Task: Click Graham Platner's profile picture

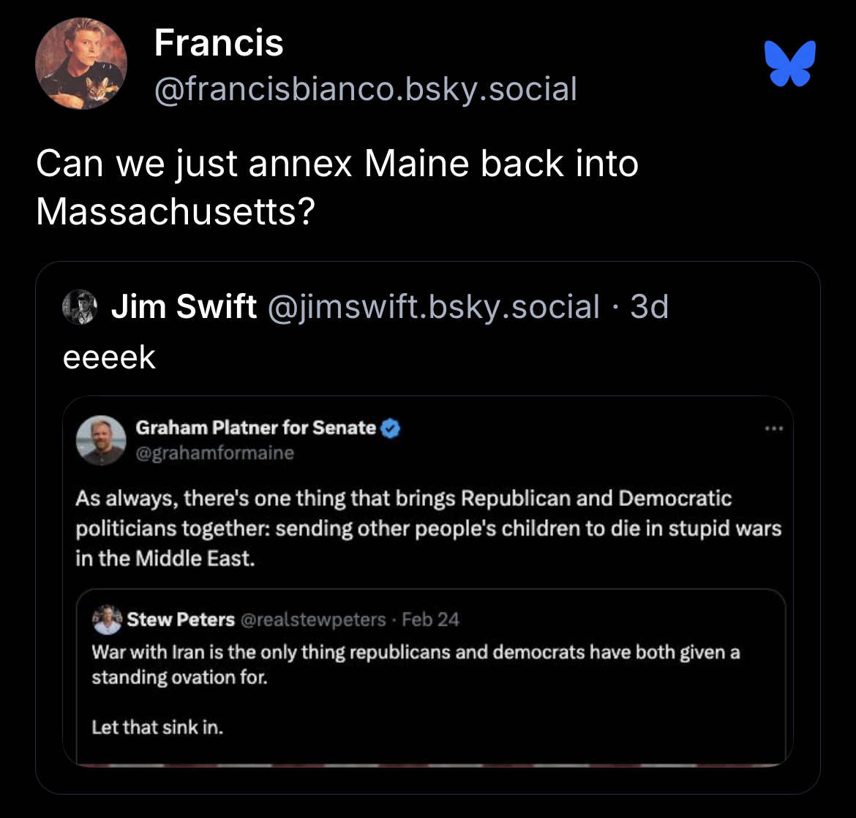Action: pyautogui.click(x=102, y=440)
